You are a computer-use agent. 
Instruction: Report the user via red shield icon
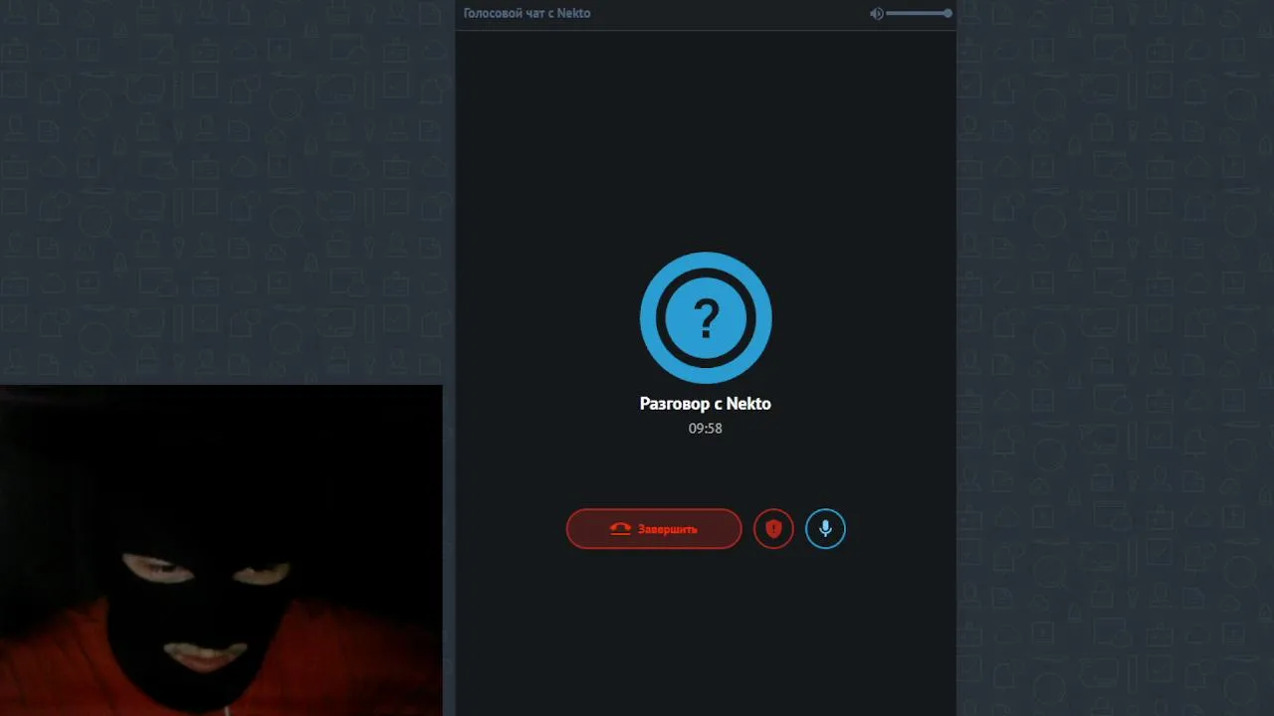point(773,529)
